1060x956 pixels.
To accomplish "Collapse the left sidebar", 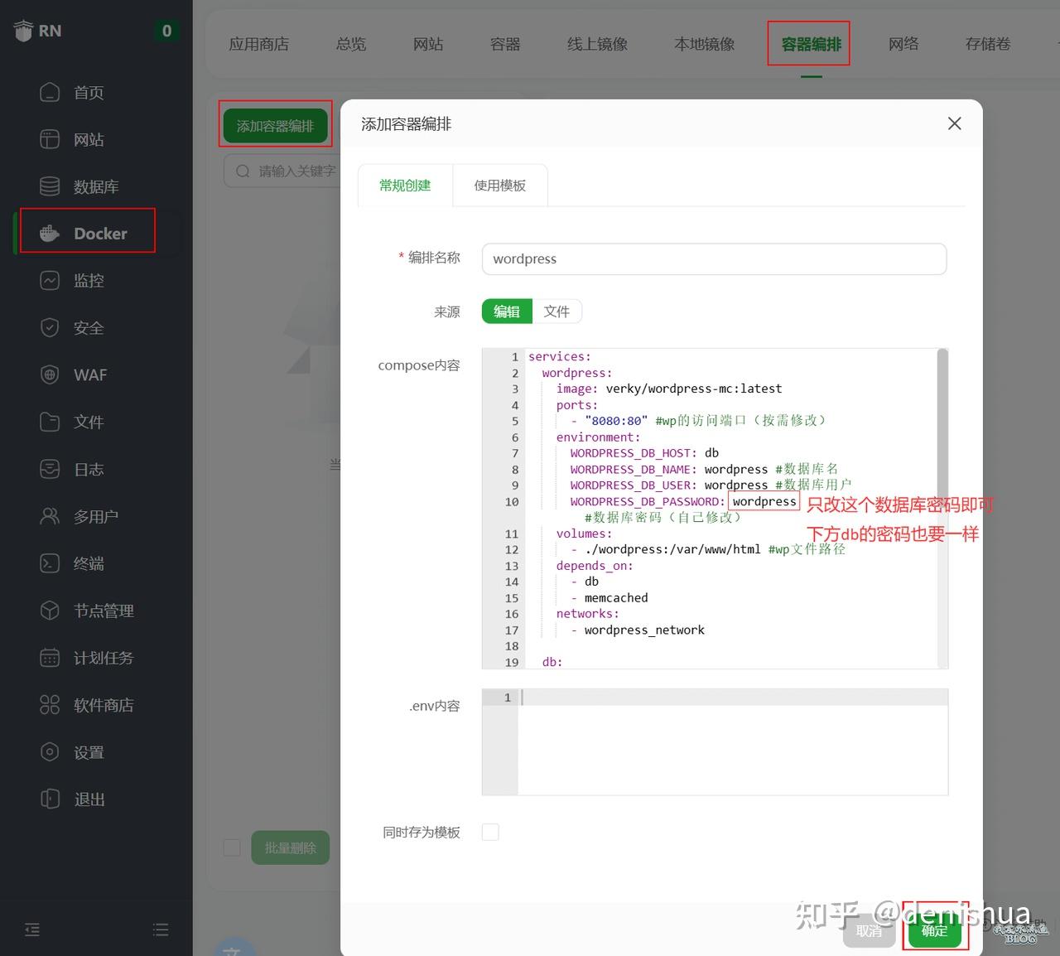I will 31,929.
